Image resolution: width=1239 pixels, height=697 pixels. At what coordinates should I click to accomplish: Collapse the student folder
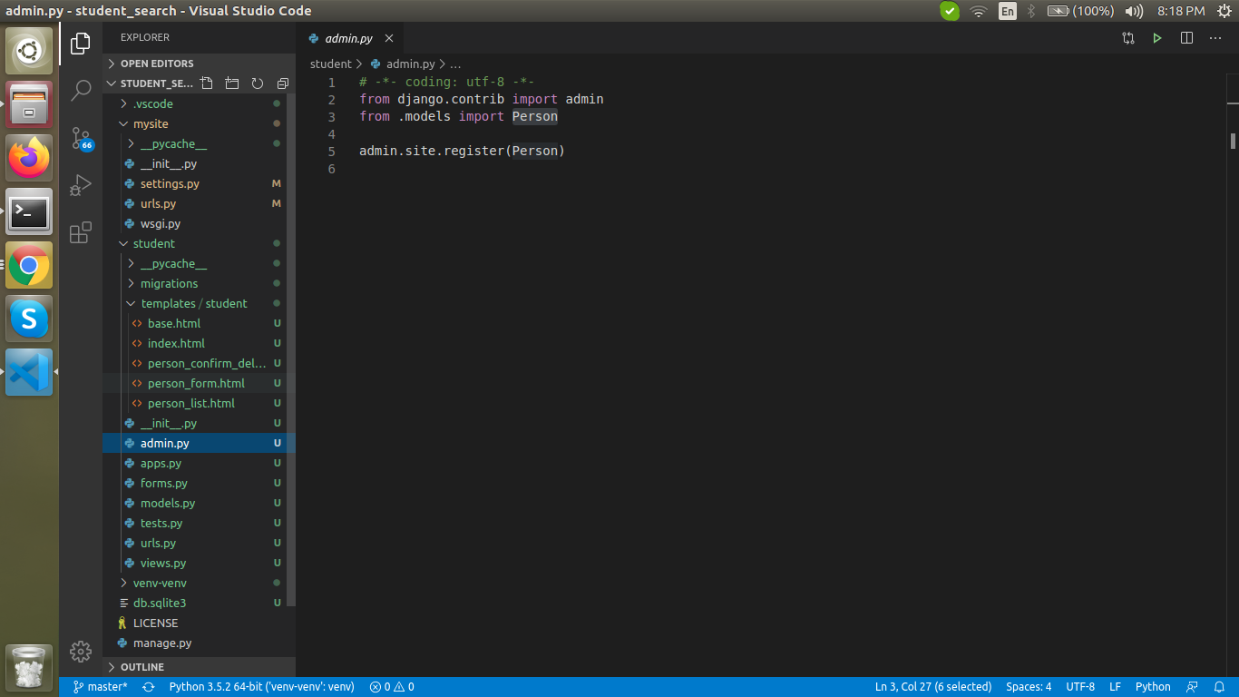click(199, 243)
